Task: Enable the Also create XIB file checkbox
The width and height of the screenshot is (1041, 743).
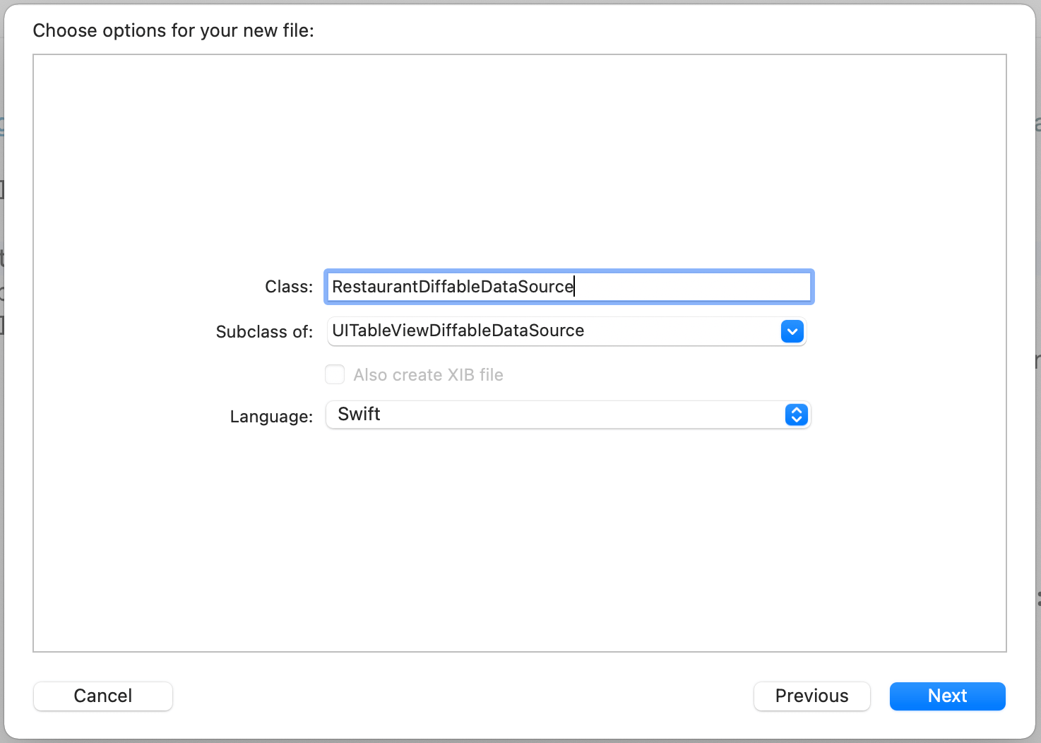Action: 335,374
